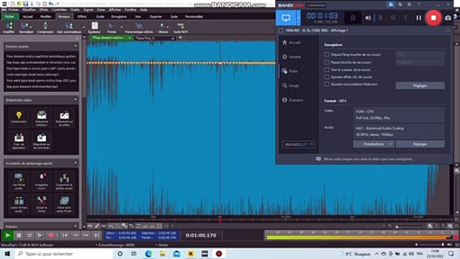Open Didacticiel sur les effets

(x=65, y=117)
